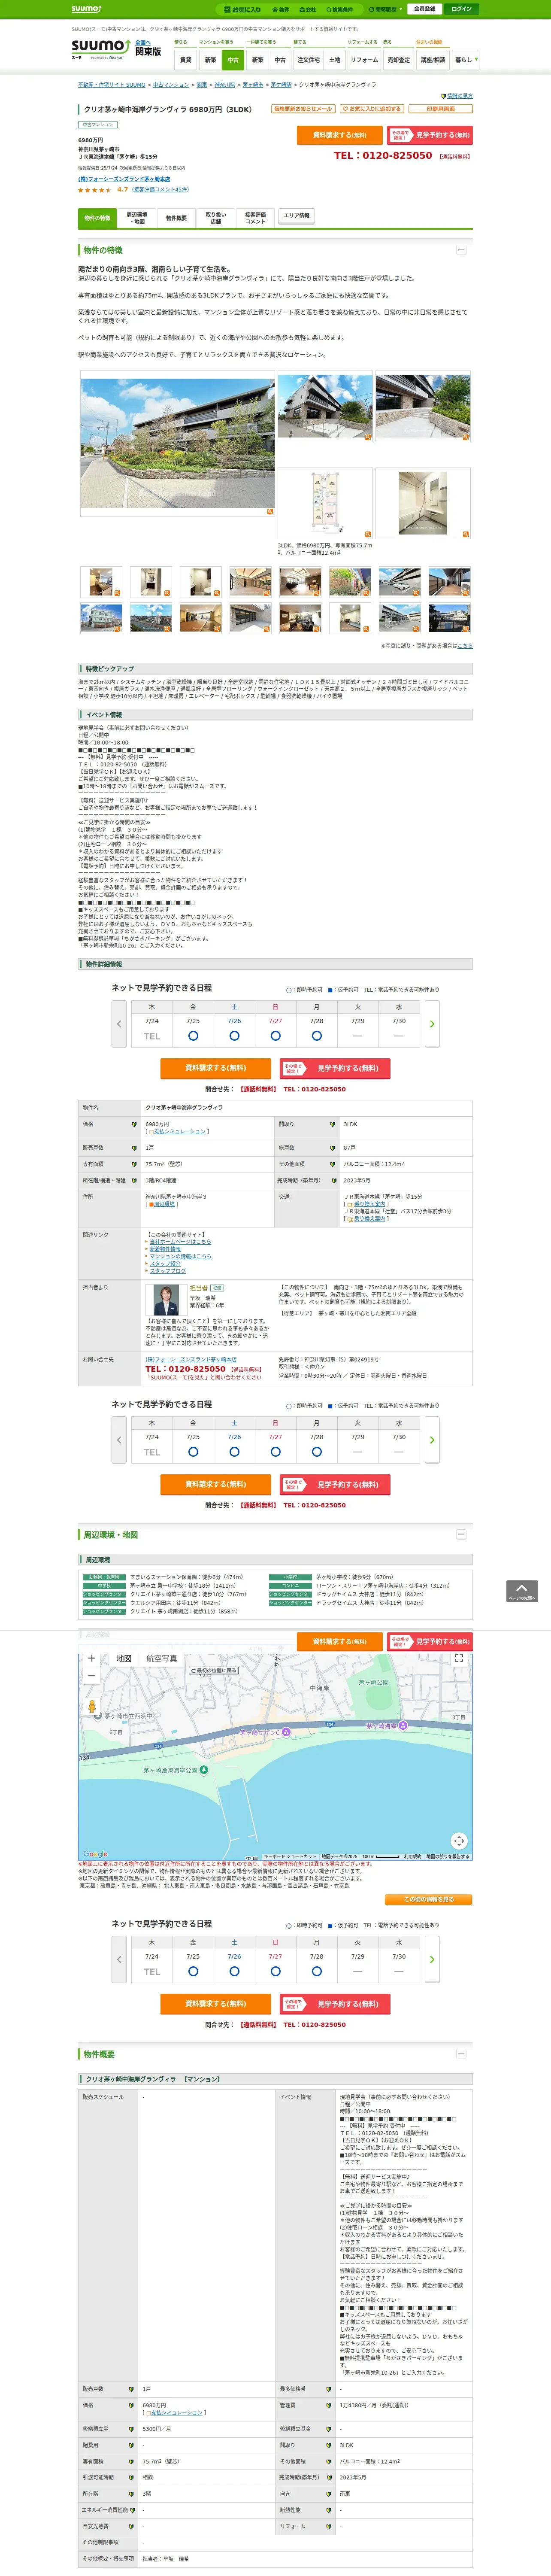
Task: Zoom out on the map
Action: 92,1676
